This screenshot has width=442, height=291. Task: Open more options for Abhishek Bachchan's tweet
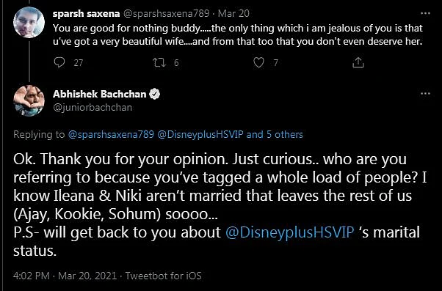tap(425, 93)
